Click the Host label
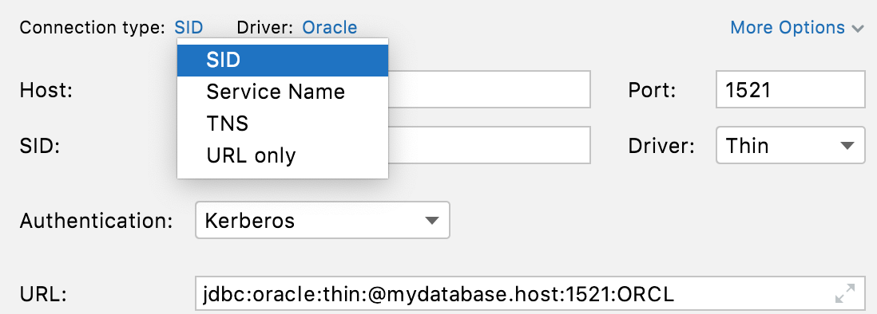 point(46,90)
